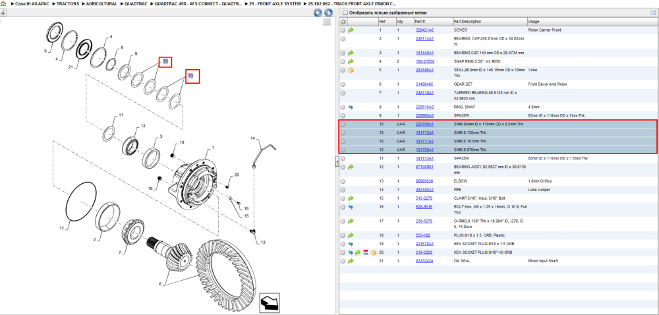Add COVER 328421A5 with its plus icon

(x=343, y=30)
